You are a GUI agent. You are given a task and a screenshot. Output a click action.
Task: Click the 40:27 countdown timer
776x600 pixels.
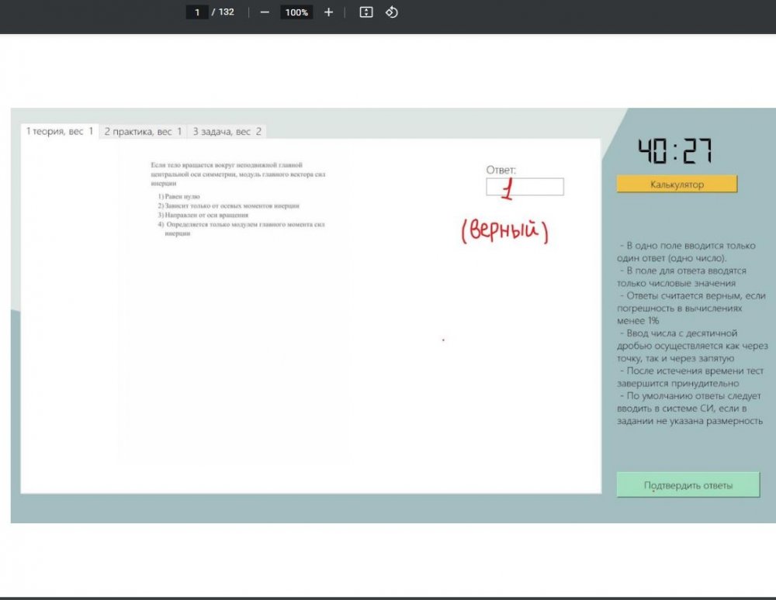[674, 152]
